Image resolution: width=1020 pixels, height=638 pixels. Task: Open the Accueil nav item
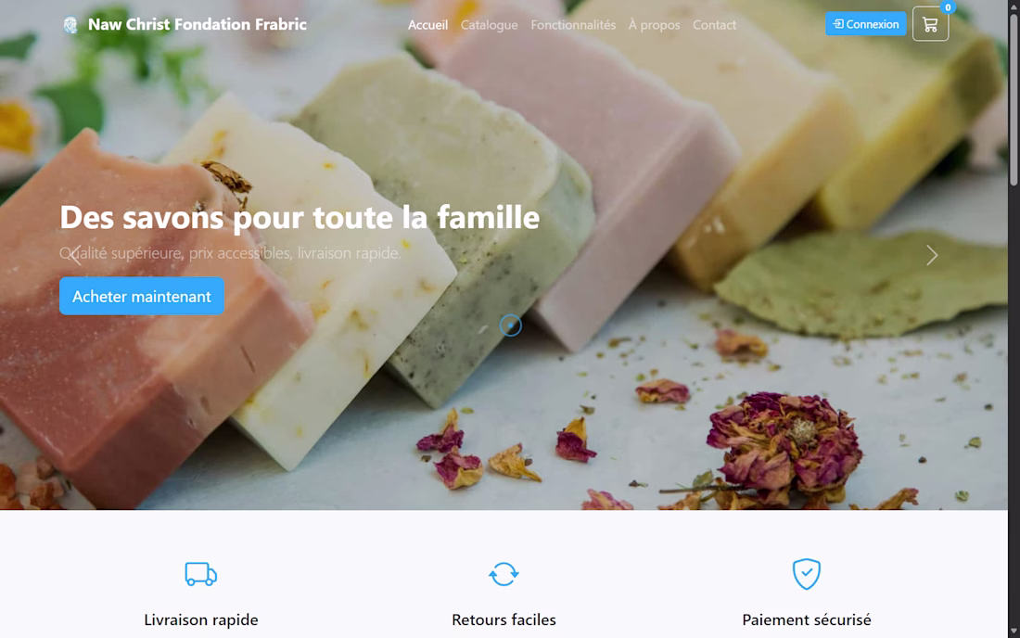[x=427, y=25]
